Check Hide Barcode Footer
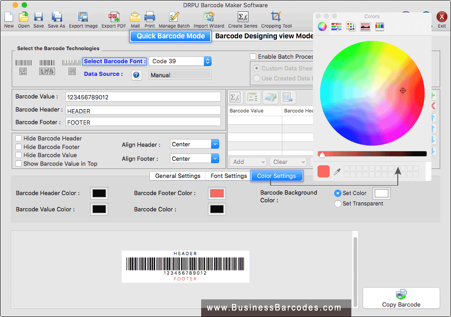 pos(18,147)
